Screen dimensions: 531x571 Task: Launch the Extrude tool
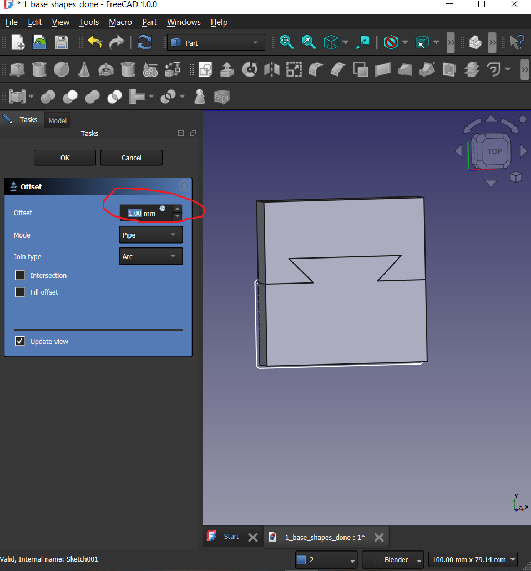click(x=227, y=69)
